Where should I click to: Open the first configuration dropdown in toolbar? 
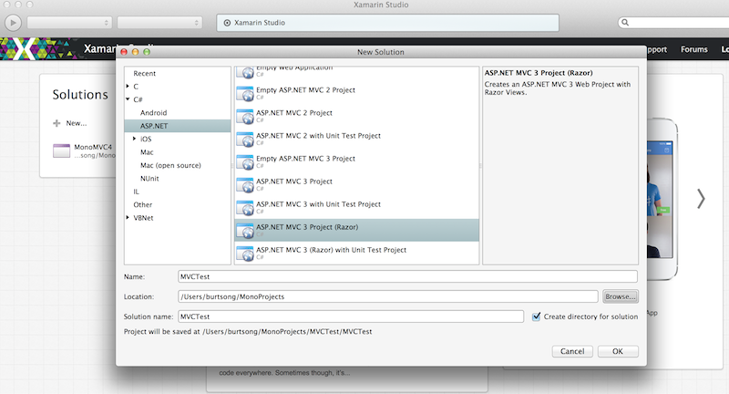[x=69, y=22]
